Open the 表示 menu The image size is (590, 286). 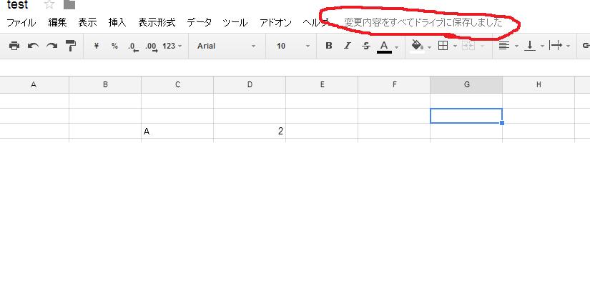88,23
